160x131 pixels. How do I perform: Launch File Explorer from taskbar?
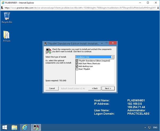[14, 127]
